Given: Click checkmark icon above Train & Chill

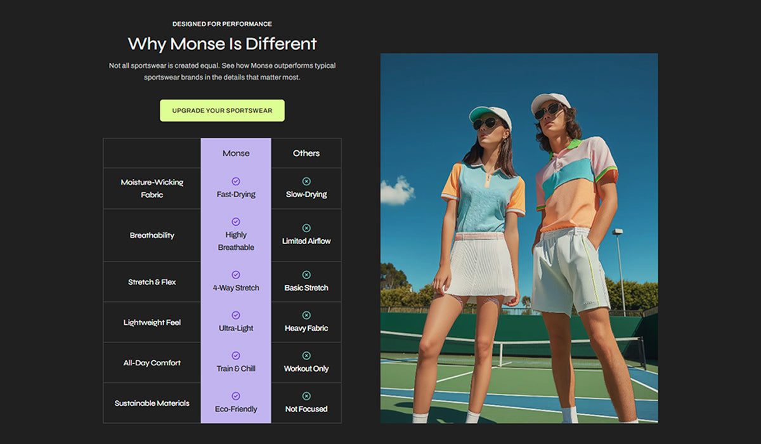Looking at the screenshot, I should (x=236, y=356).
